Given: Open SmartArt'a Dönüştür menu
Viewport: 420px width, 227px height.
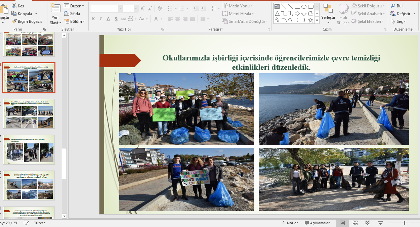Looking at the screenshot, I should coord(245,21).
